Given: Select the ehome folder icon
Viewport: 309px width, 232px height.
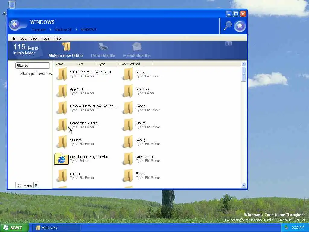Looking at the screenshot, I should 62,176.
